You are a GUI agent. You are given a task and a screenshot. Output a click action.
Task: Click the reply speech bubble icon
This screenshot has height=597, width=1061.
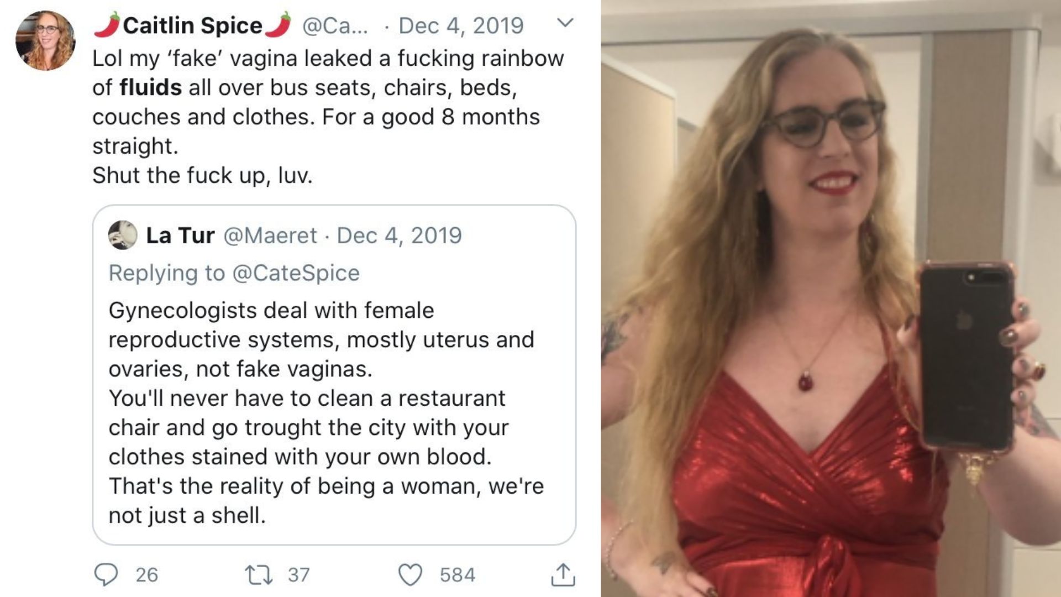click(x=106, y=574)
